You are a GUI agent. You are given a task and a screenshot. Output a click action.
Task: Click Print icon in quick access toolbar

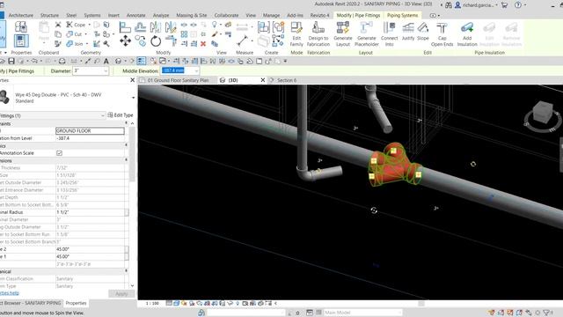click(62, 61)
